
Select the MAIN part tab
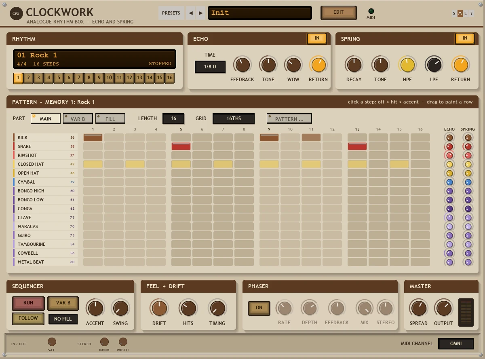click(46, 118)
